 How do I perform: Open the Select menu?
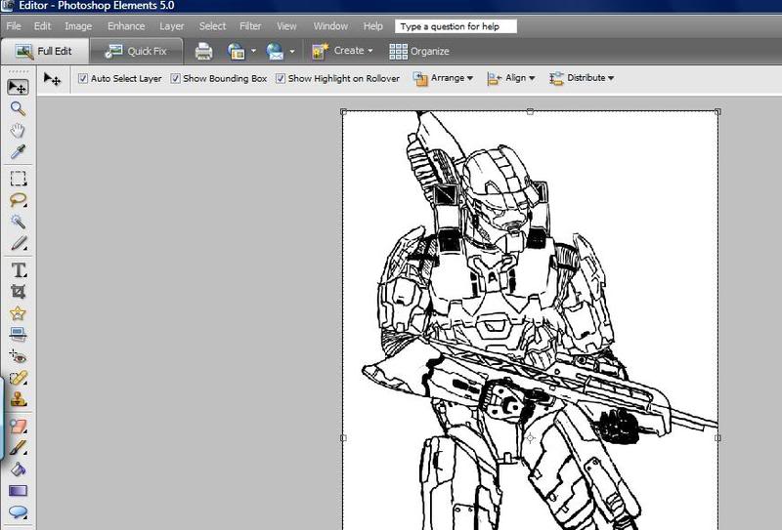click(212, 26)
